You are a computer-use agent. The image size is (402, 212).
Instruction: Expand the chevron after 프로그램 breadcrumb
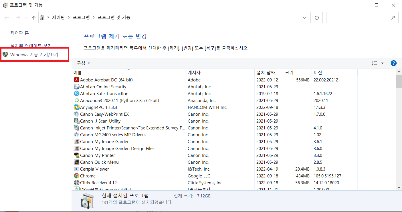(x=94, y=18)
